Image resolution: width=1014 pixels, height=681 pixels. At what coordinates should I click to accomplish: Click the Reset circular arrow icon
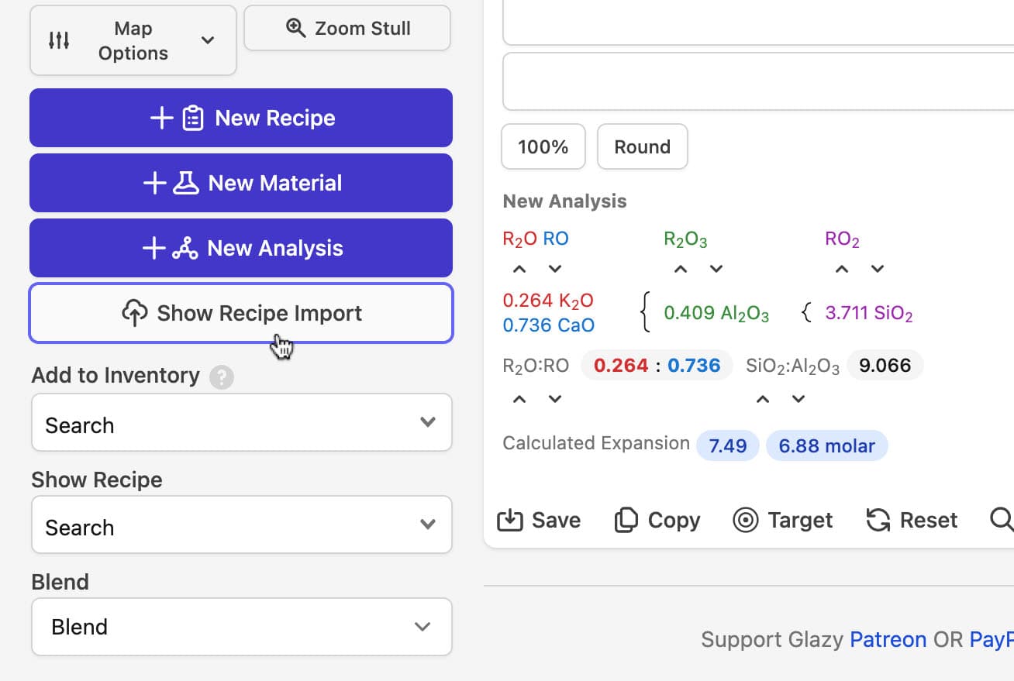(x=877, y=520)
